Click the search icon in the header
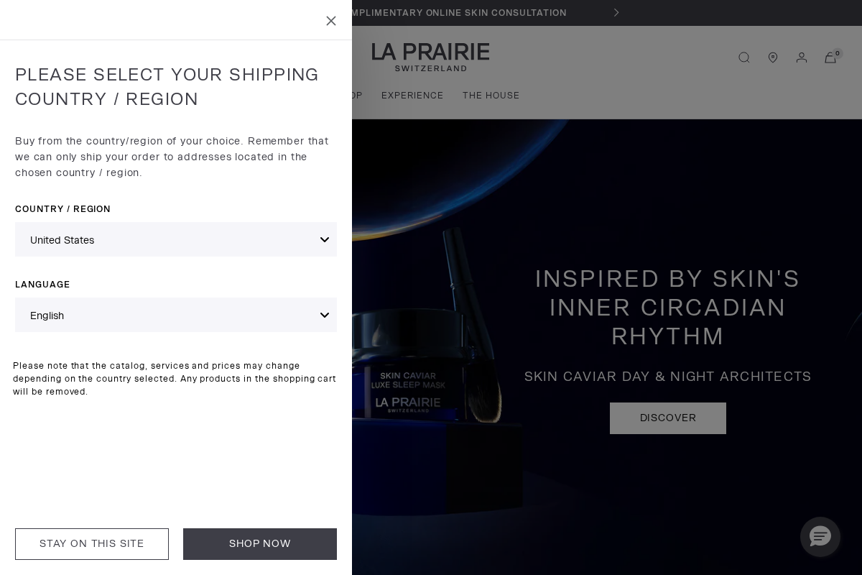The height and width of the screenshot is (575, 862). tap(744, 57)
